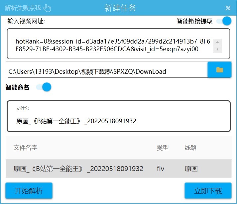Click the 线路 column header

191,148
